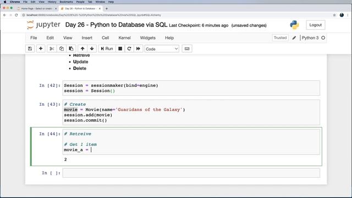Click the Jupyter logo
352x198 pixels.
point(44,25)
